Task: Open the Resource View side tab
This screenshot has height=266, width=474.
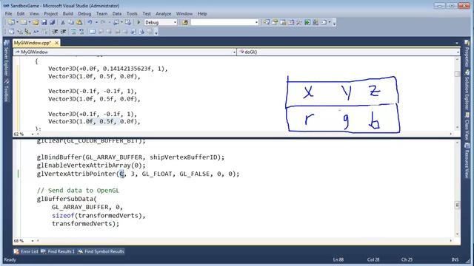Action: point(467,161)
